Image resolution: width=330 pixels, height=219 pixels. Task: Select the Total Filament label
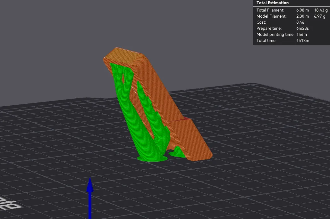click(270, 10)
